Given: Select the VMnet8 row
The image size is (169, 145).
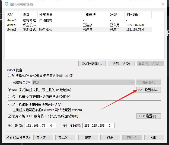Looking at the screenshot, I should click(x=79, y=29).
